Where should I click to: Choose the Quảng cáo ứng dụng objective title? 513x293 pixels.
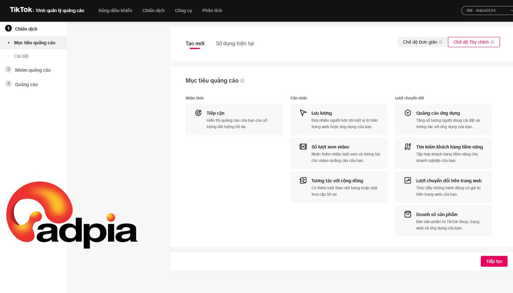pyautogui.click(x=438, y=113)
